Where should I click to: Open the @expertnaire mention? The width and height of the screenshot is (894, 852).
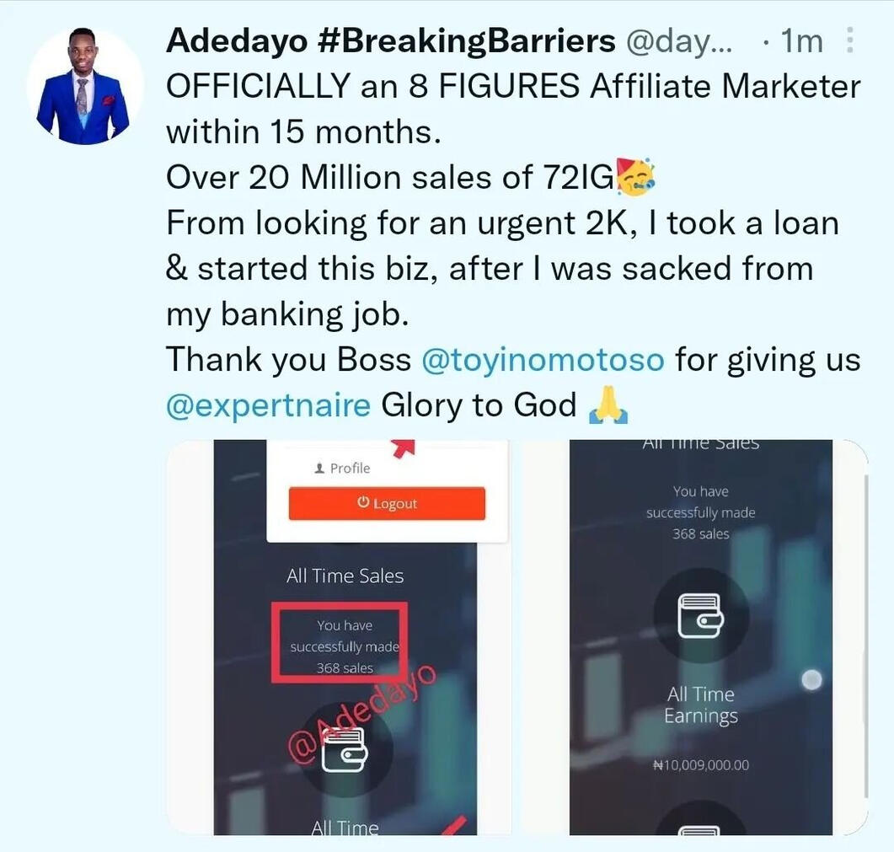(268, 405)
